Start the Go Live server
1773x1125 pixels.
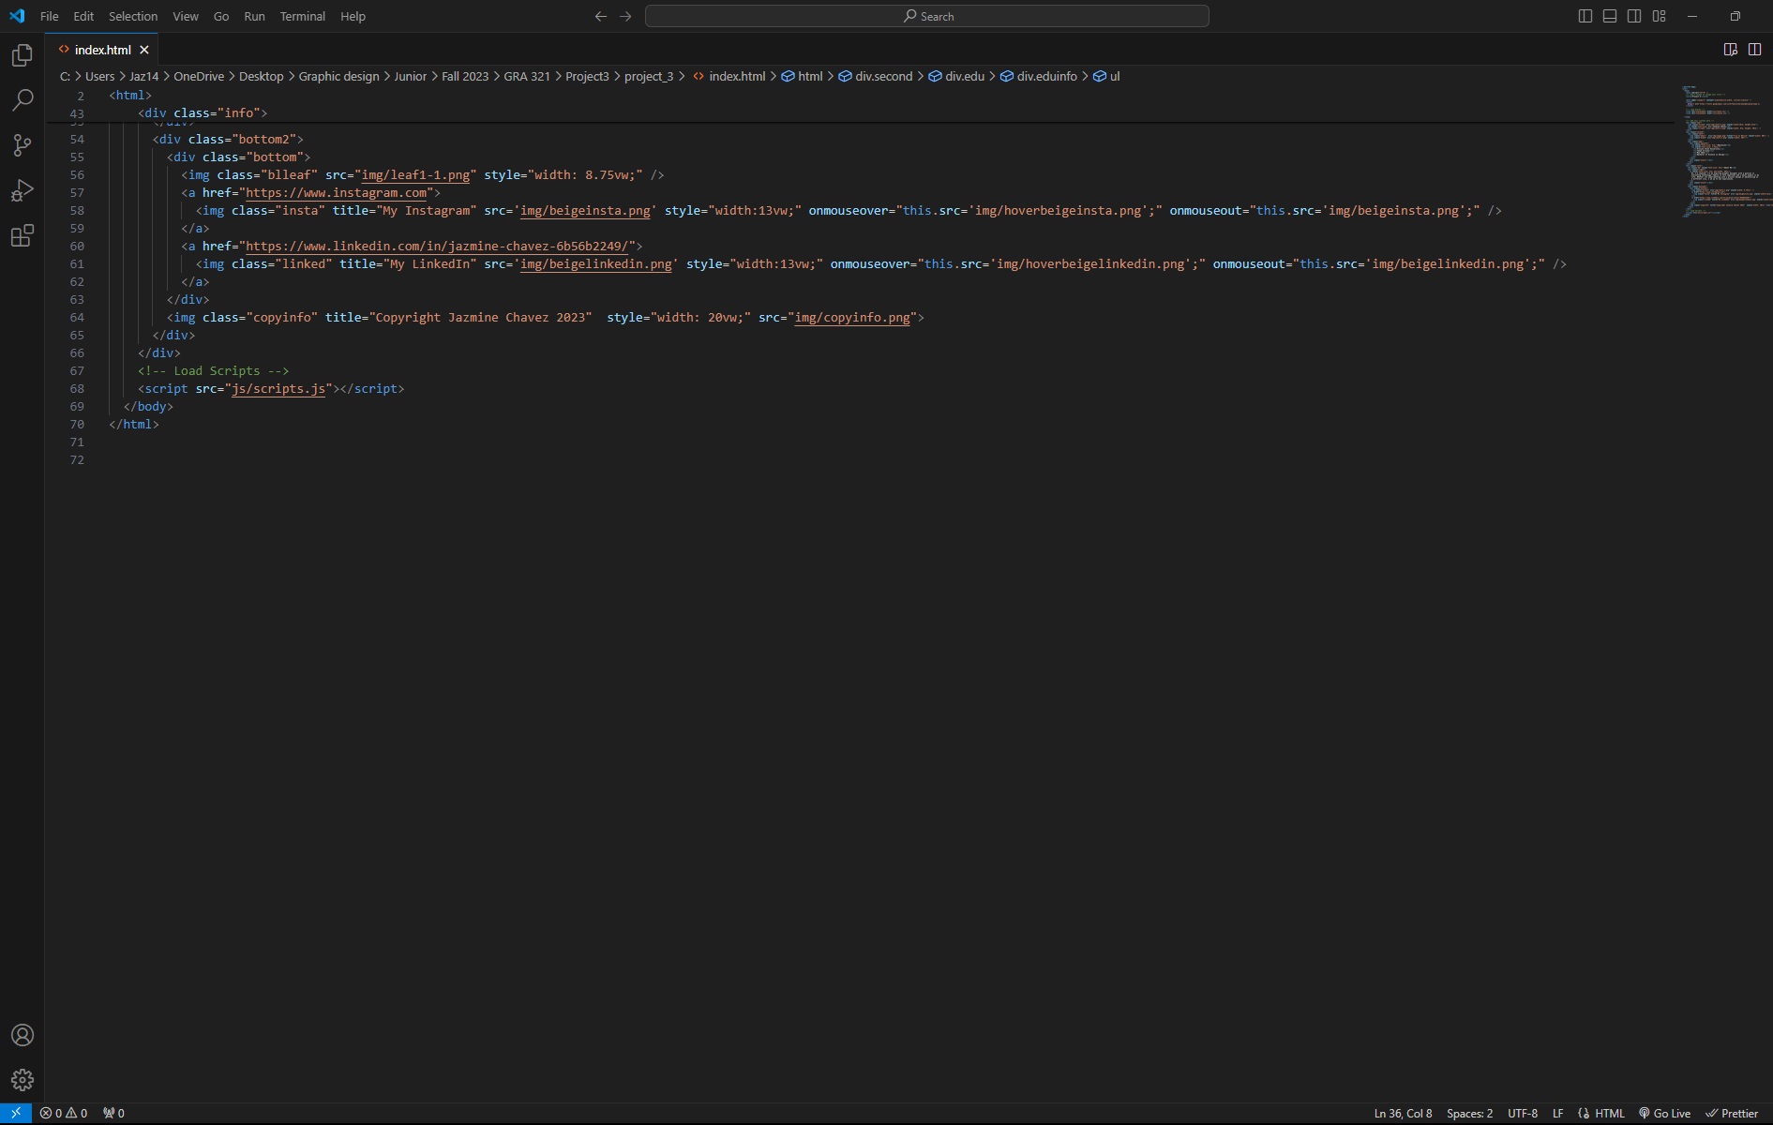(1664, 1114)
